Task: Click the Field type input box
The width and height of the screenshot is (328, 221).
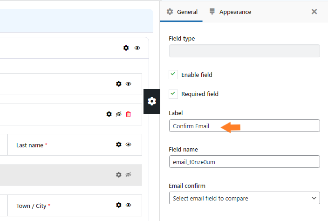Action: 244,51
